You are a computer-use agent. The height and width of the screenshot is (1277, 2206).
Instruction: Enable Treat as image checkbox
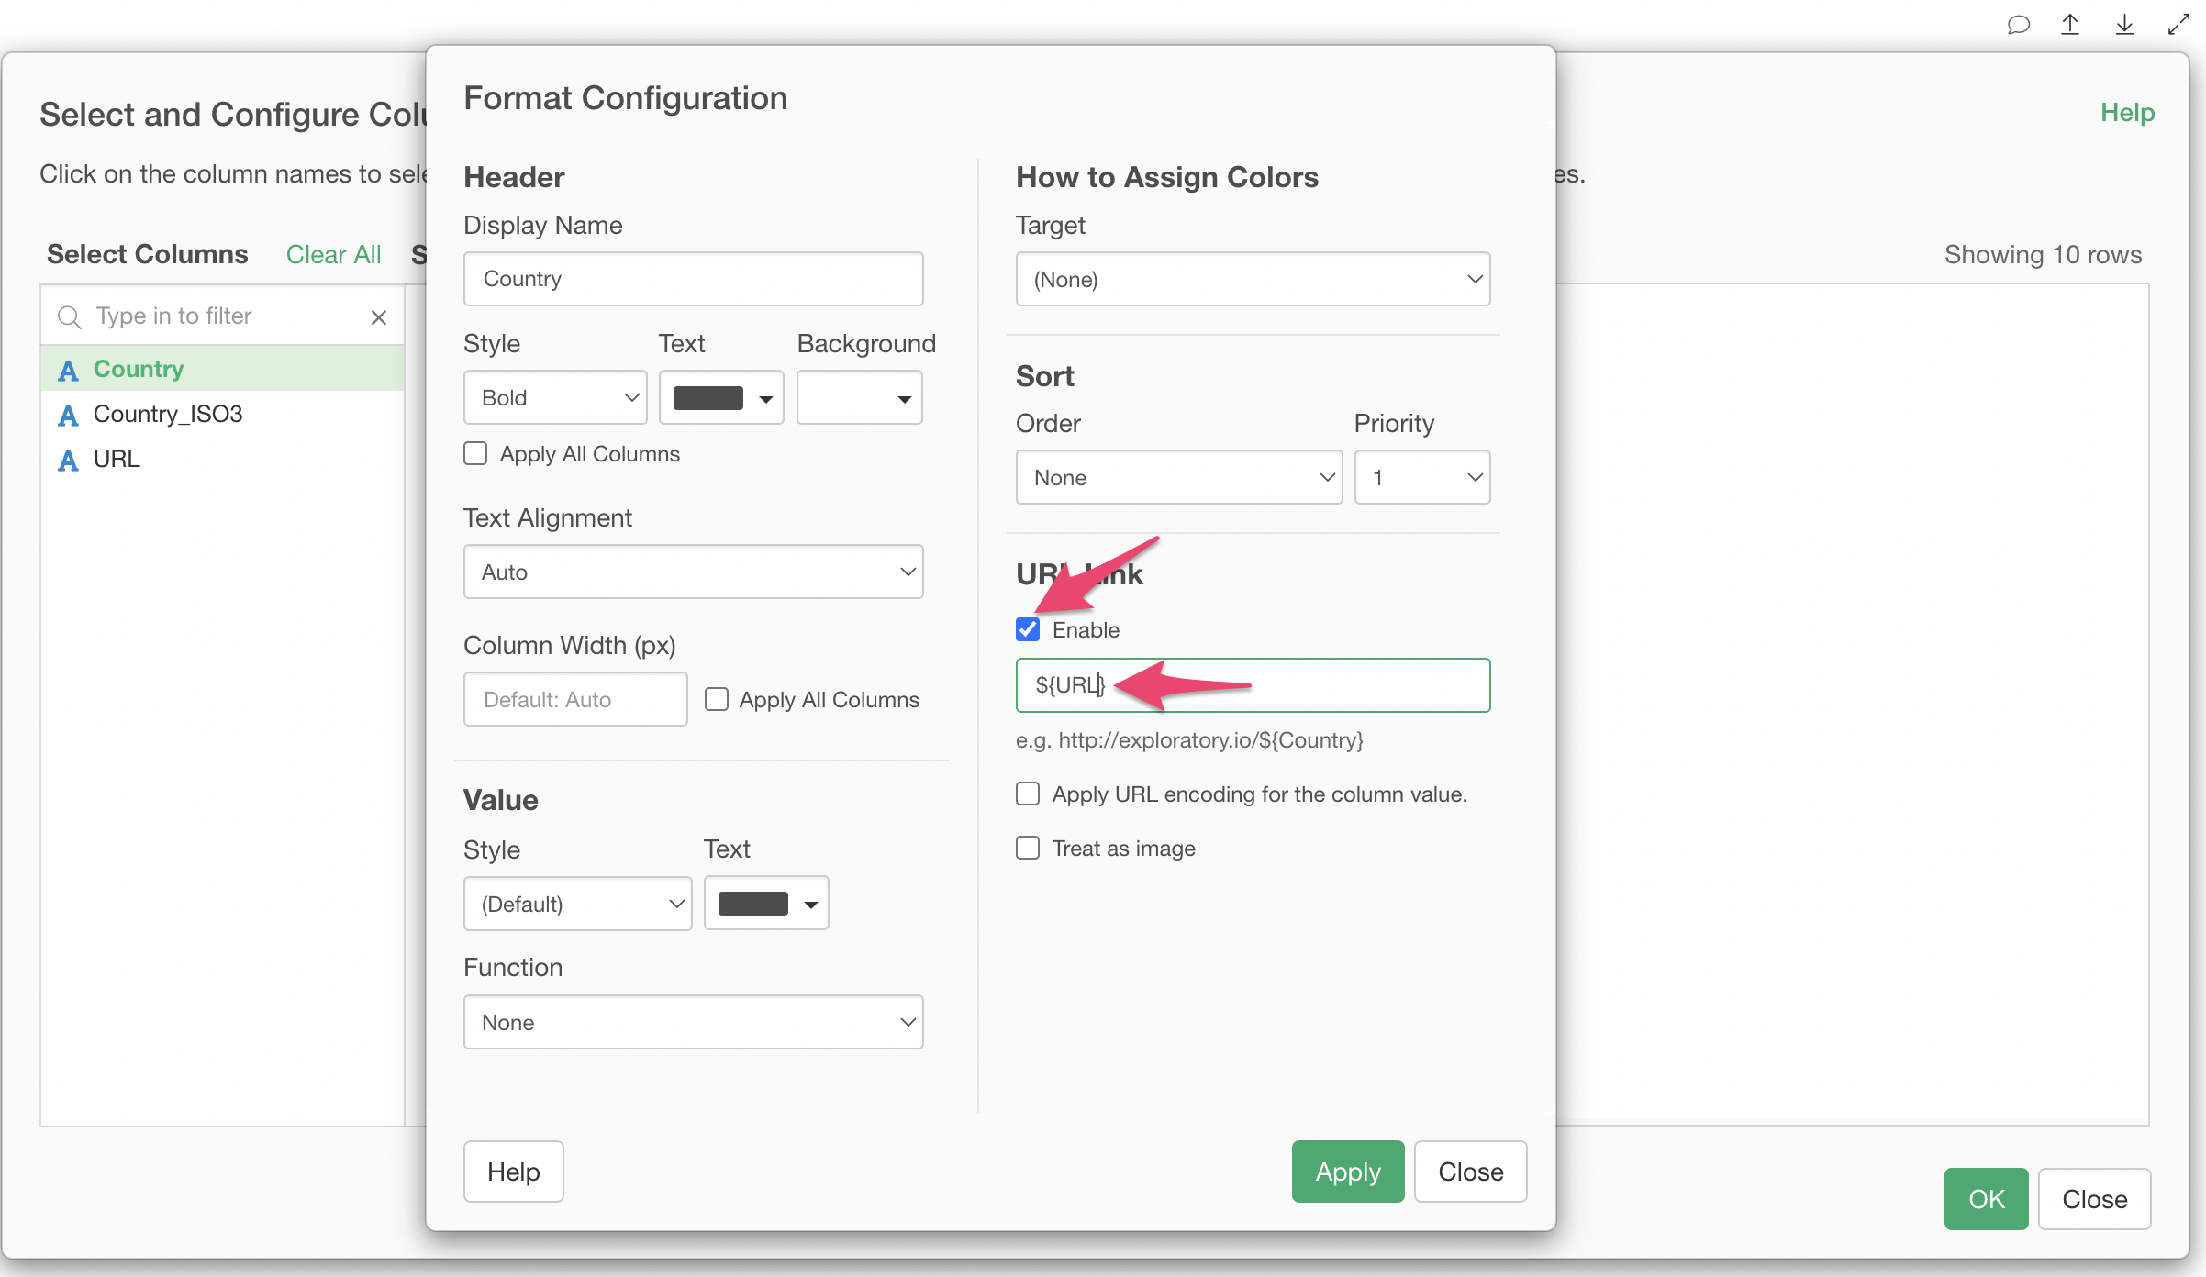1028,848
